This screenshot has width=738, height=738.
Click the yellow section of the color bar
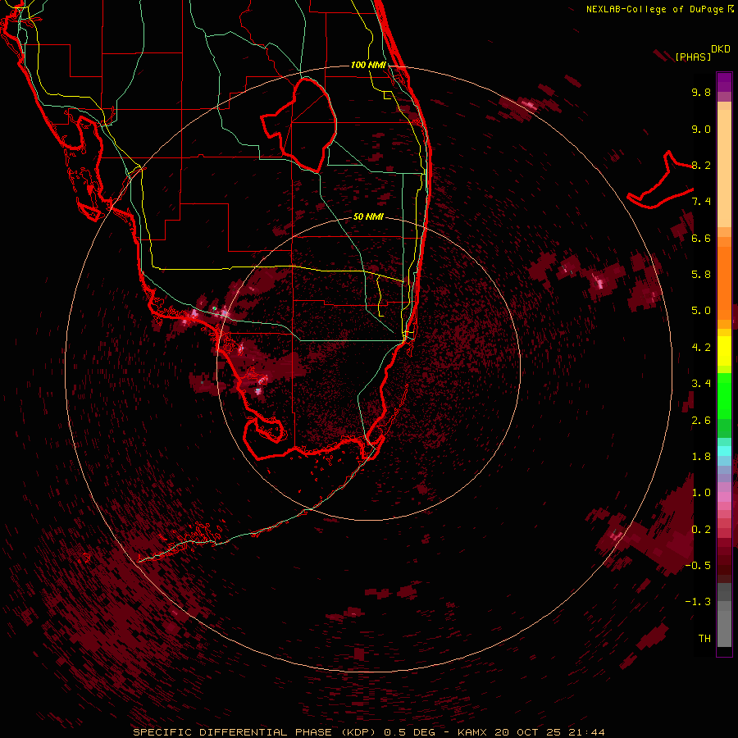[x=724, y=351]
